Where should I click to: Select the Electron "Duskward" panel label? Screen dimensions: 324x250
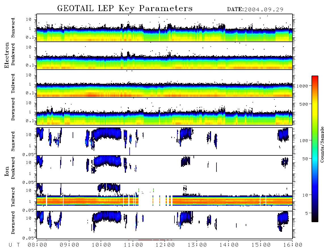(x=13, y=54)
